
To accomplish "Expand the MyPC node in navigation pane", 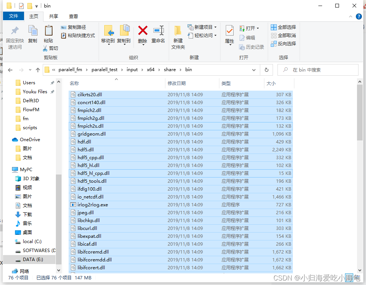I will click(x=8, y=169).
